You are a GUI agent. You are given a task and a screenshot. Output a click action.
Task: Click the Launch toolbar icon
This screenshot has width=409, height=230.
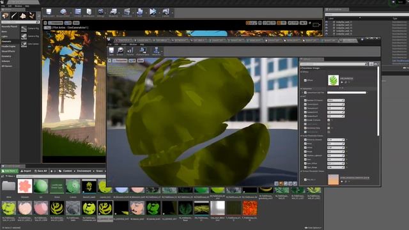(166, 12)
